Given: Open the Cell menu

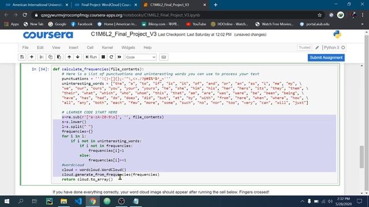Looking at the screenshot, I should (90, 47).
